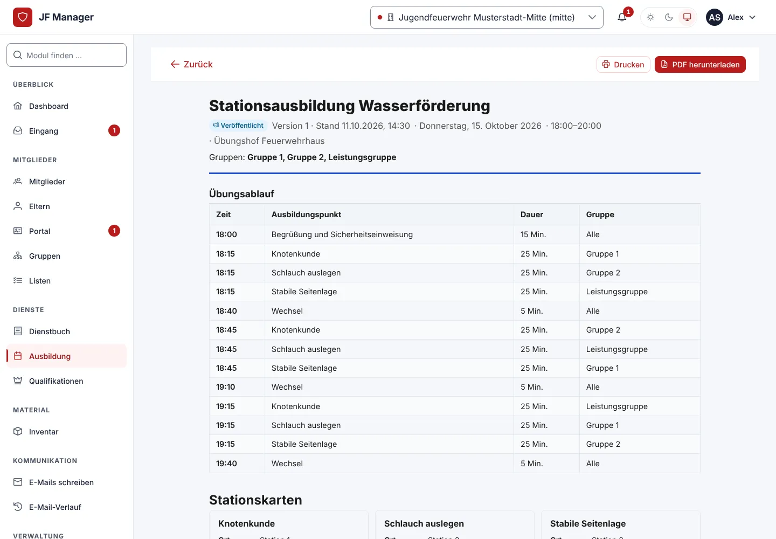Click the Mitglieder people icon
The height and width of the screenshot is (539, 776).
(18, 182)
